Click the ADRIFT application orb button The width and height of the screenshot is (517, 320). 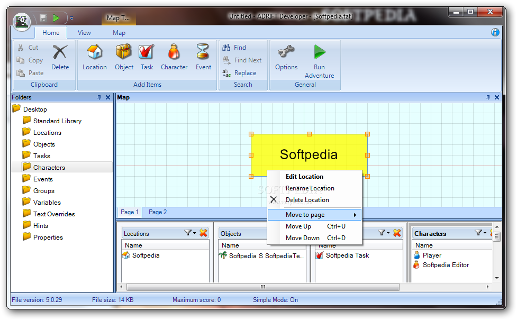coord(22,22)
